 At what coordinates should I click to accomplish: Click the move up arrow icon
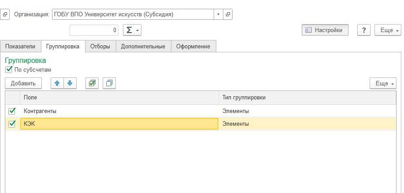[x=57, y=83]
